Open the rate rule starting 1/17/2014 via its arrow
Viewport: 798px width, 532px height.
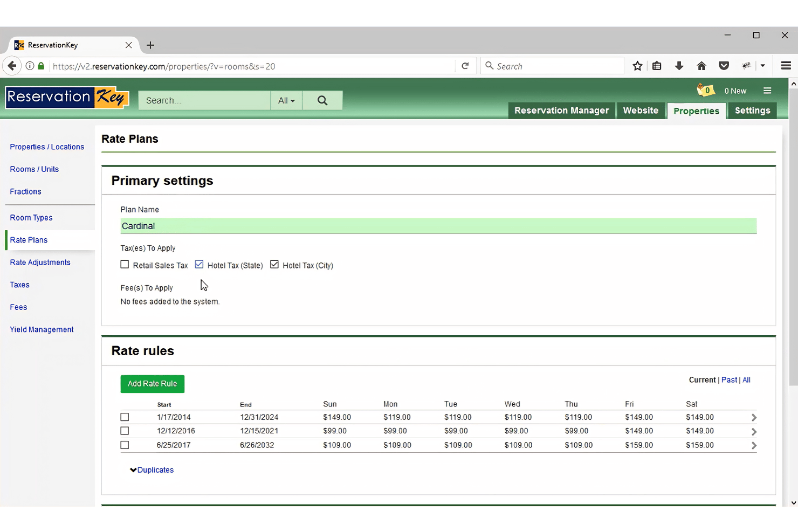pos(754,418)
